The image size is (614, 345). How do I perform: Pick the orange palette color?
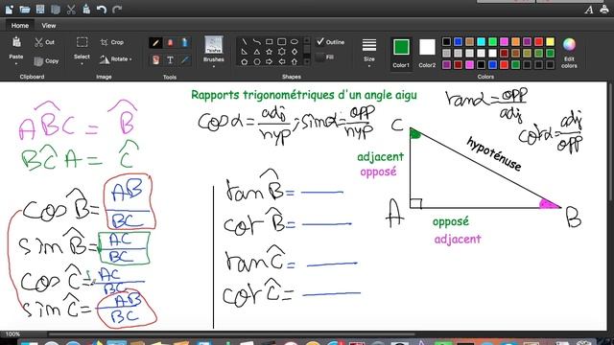516,41
